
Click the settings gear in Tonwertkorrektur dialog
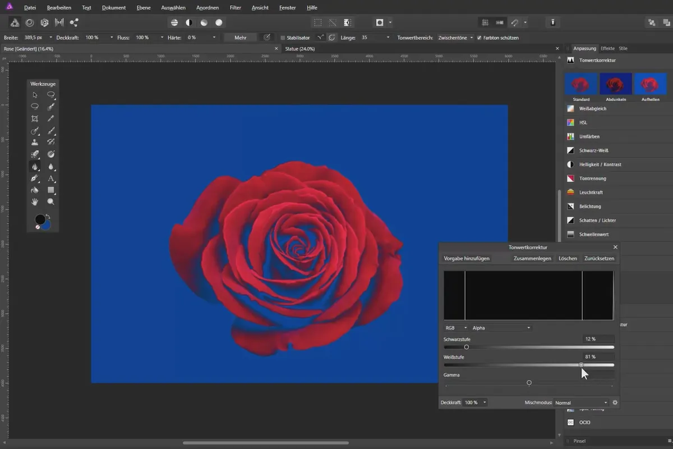[615, 402]
